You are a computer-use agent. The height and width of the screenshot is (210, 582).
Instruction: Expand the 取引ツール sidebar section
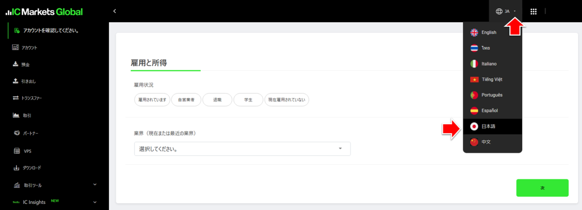tap(94, 184)
